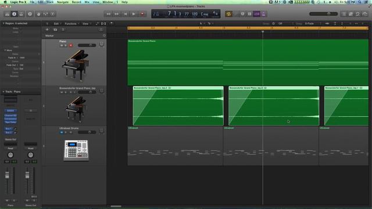
Task: Open the Channel EQ plugin slot
Action: pos(10,116)
